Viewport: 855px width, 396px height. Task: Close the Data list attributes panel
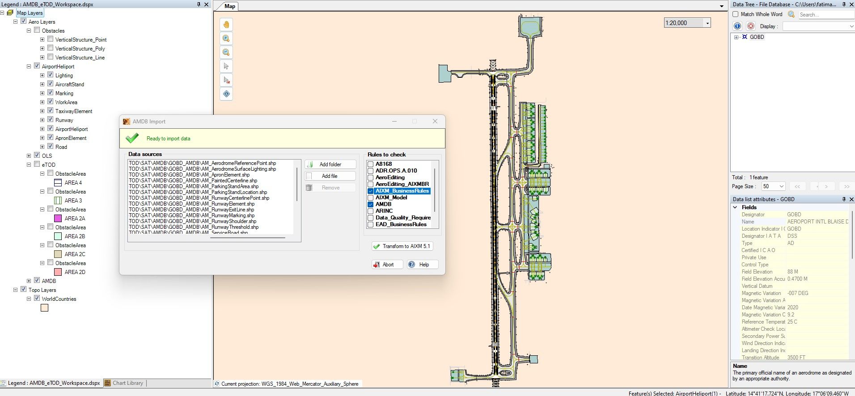(x=851, y=199)
